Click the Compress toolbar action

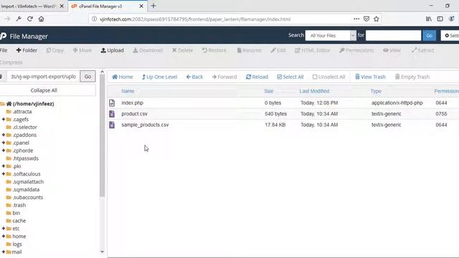point(11,62)
